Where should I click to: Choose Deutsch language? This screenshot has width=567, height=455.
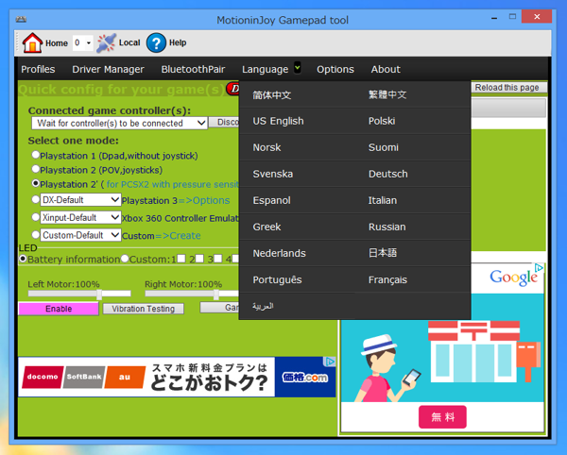tap(388, 174)
